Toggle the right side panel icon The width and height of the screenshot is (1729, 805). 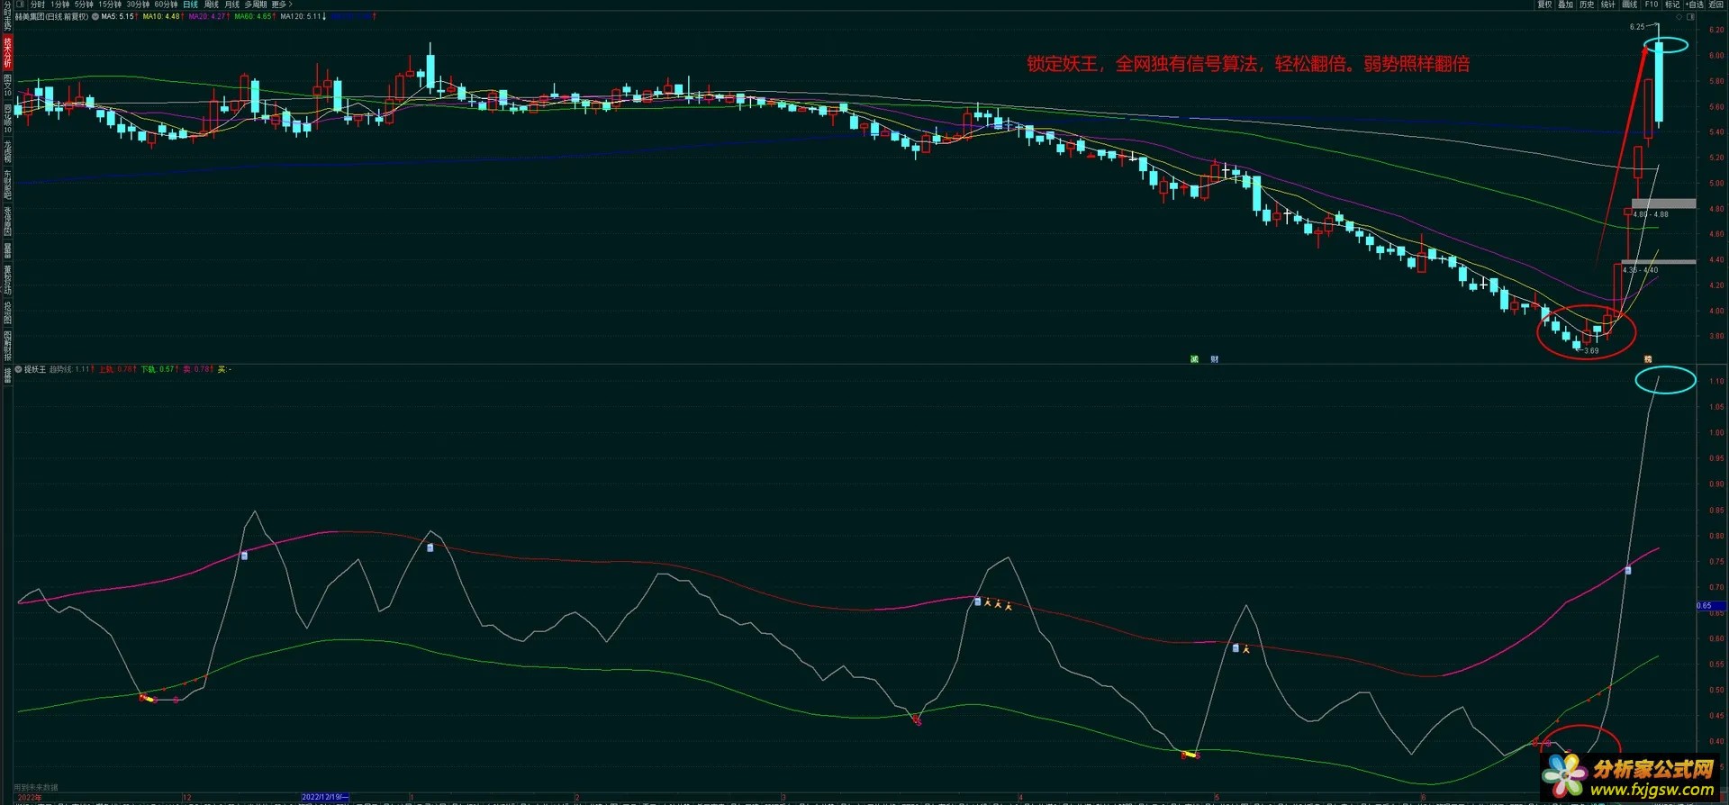click(x=1690, y=17)
